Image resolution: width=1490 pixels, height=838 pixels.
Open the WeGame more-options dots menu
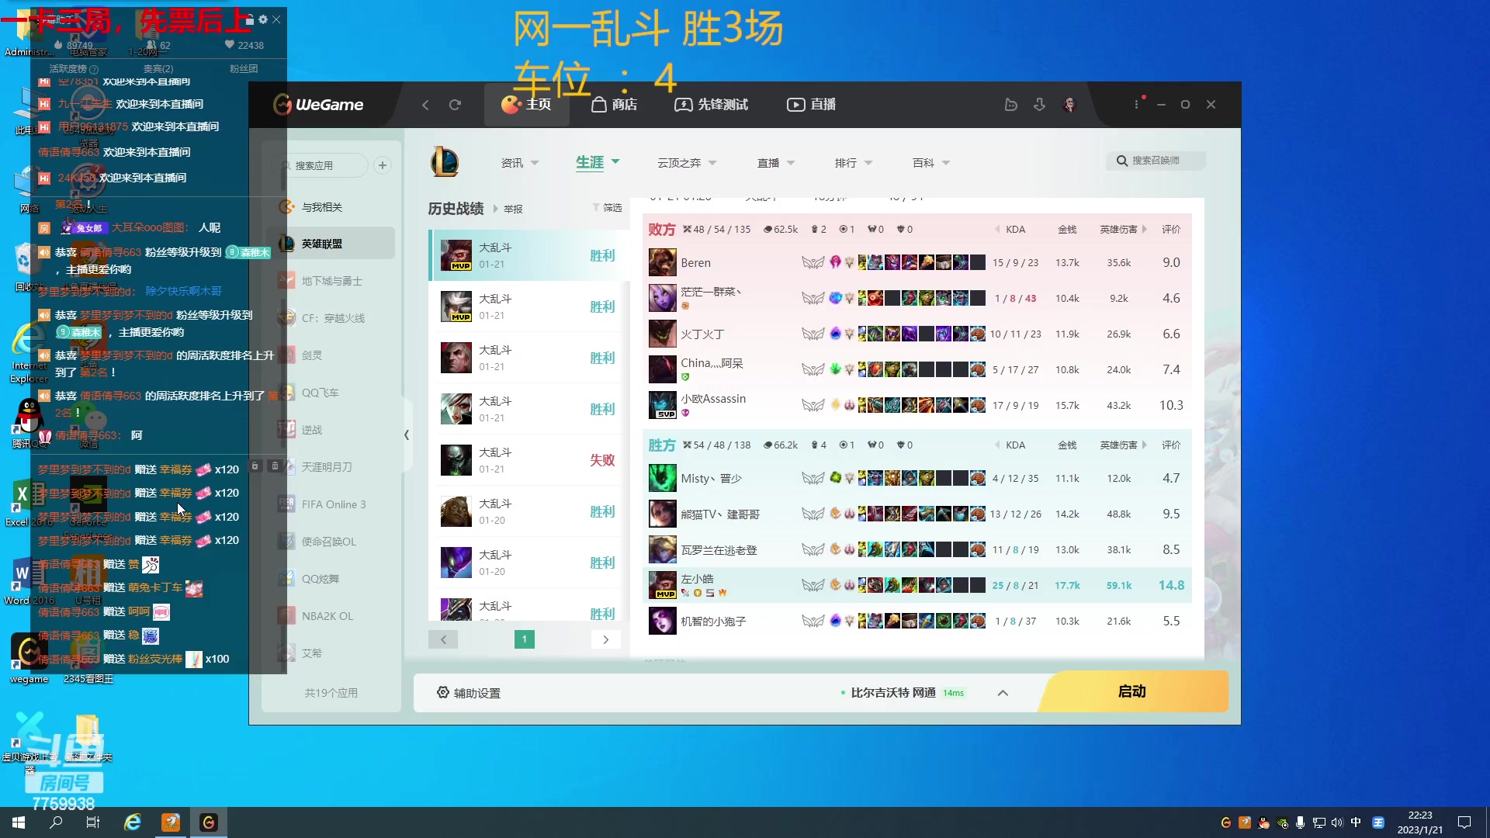(x=1137, y=104)
